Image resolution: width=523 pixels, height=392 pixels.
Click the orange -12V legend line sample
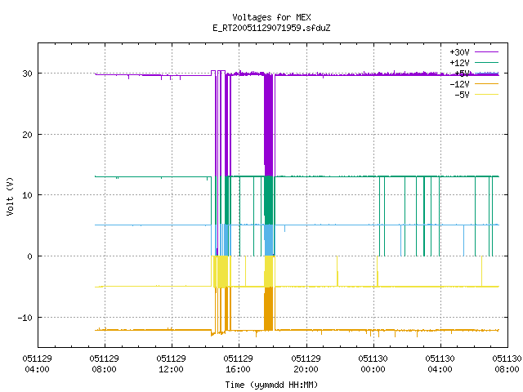click(x=487, y=84)
